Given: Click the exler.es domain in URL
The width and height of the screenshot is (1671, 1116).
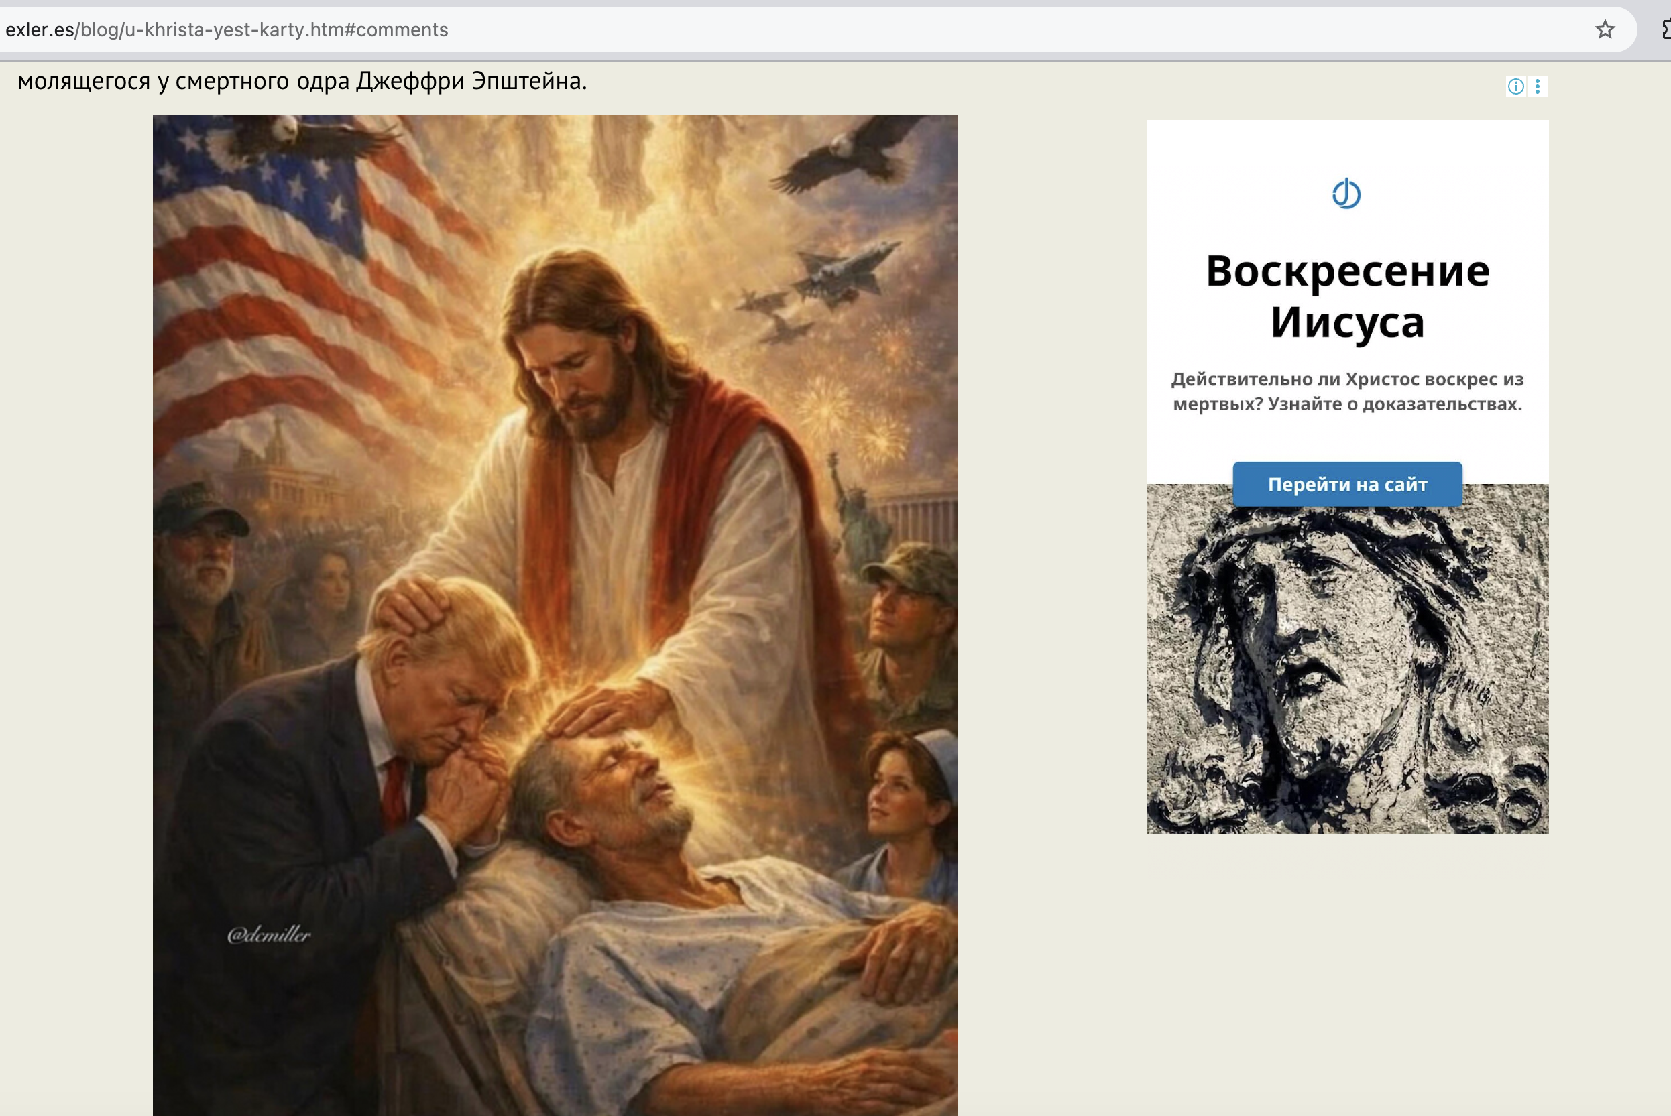Looking at the screenshot, I should point(39,30).
